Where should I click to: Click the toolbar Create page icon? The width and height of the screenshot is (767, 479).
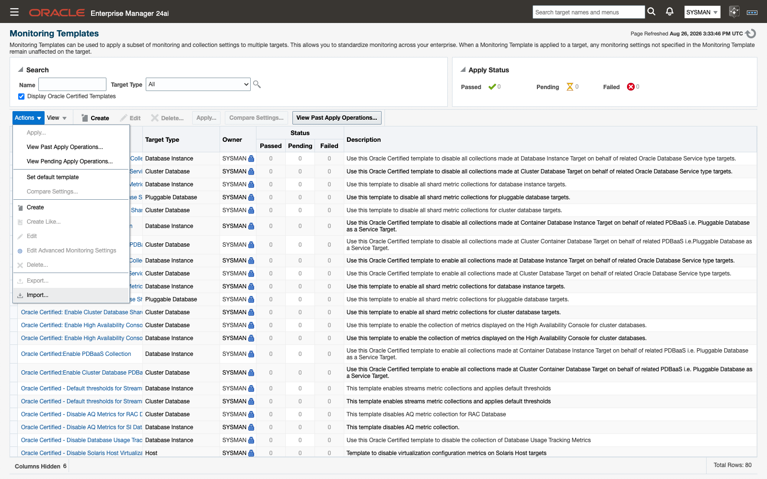tap(84, 118)
